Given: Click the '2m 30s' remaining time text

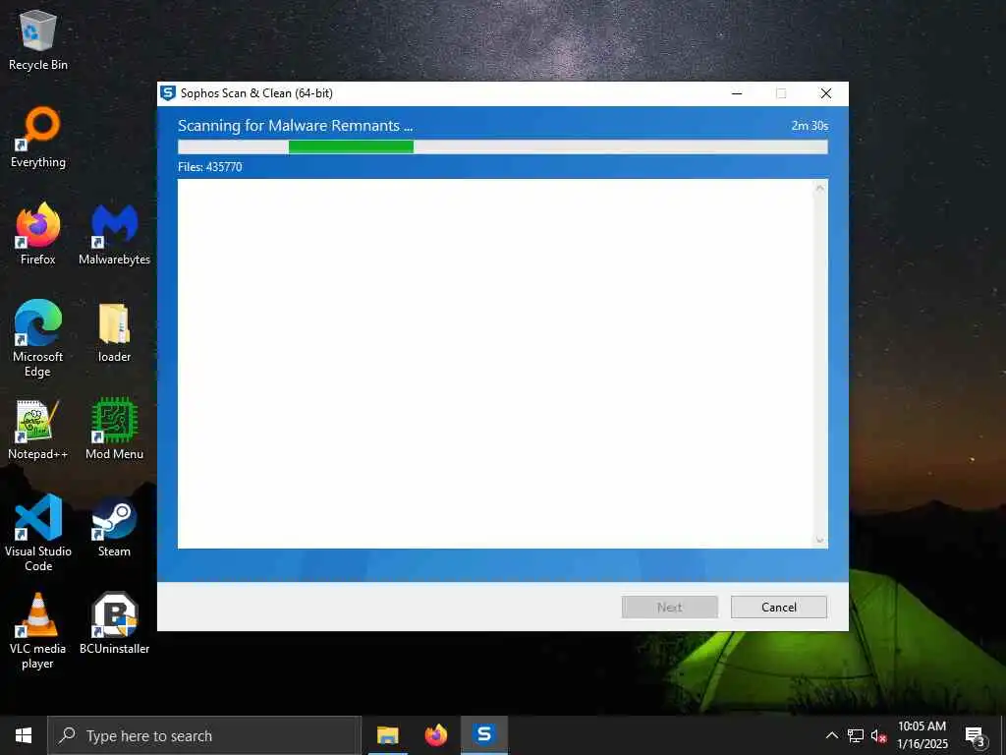Looking at the screenshot, I should 810,126.
